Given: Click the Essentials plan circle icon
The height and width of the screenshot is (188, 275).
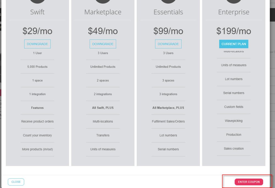Looking at the screenshot, I should 168,1.
